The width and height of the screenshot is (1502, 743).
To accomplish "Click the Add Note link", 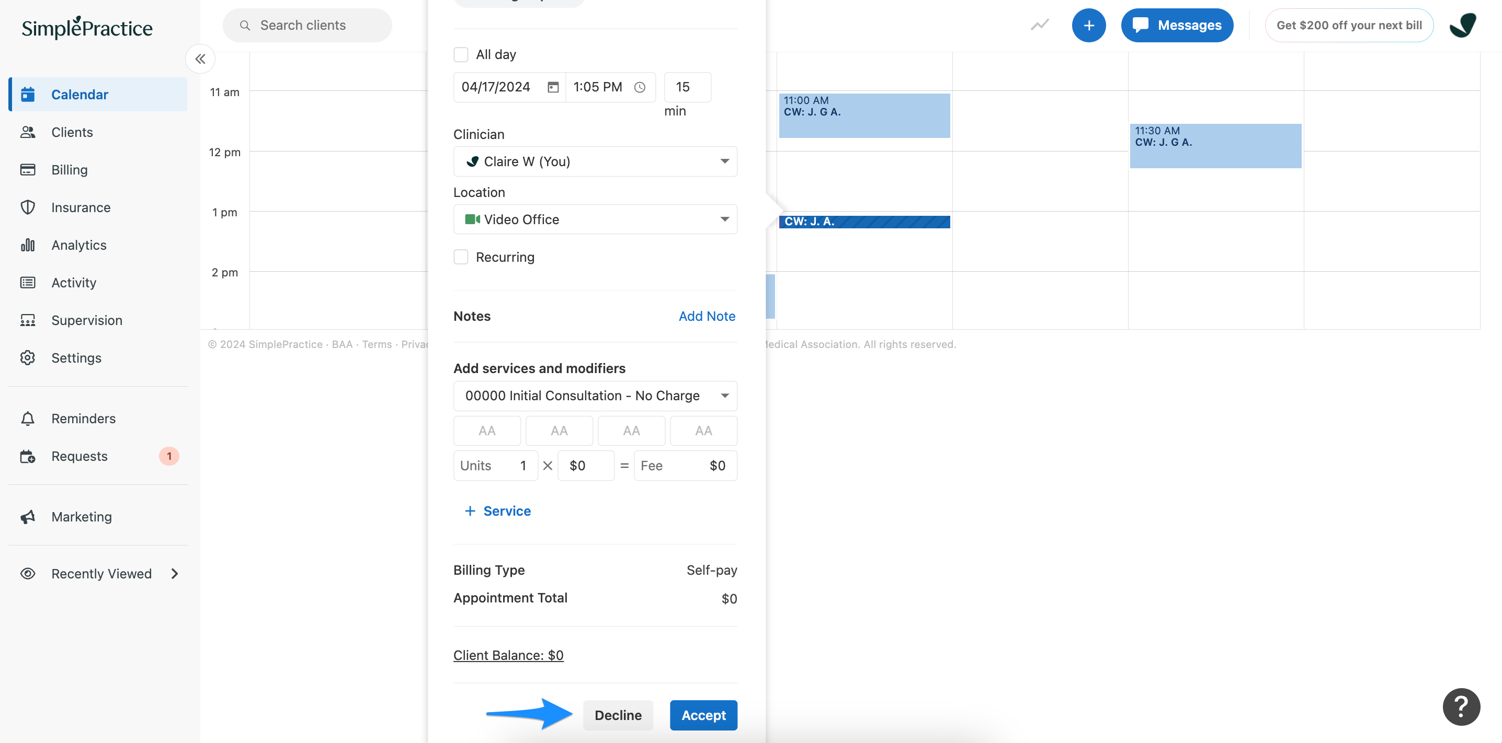I will coord(707,316).
